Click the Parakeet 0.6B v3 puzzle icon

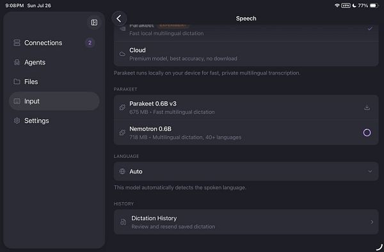tap(122, 107)
